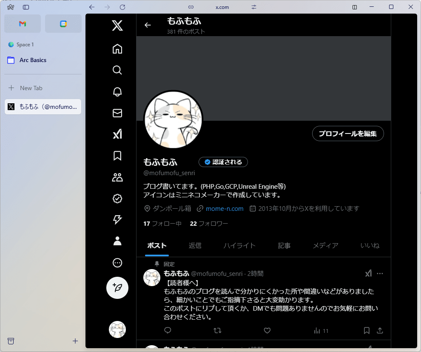Switch to the メディア tab

point(325,245)
